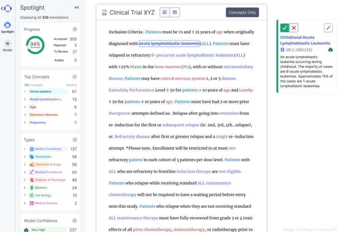
Task: Click the Genetics type icon
Action: point(32,188)
